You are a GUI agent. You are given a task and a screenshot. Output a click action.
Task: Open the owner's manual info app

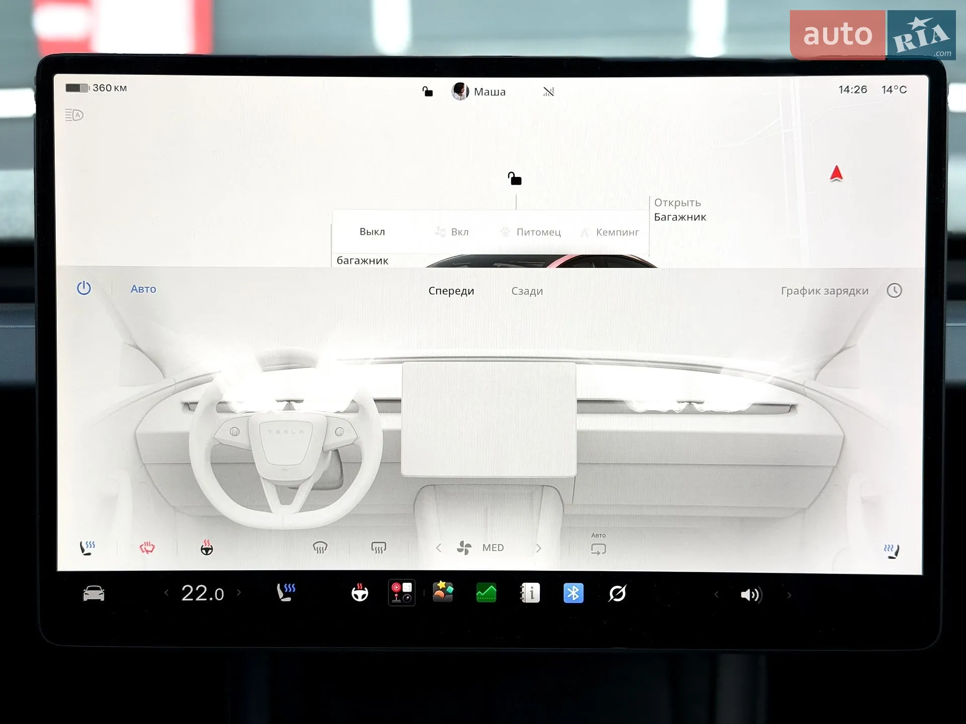[x=530, y=593]
